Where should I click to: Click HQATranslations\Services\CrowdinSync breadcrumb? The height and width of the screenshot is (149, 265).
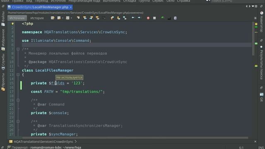[x=43, y=142]
